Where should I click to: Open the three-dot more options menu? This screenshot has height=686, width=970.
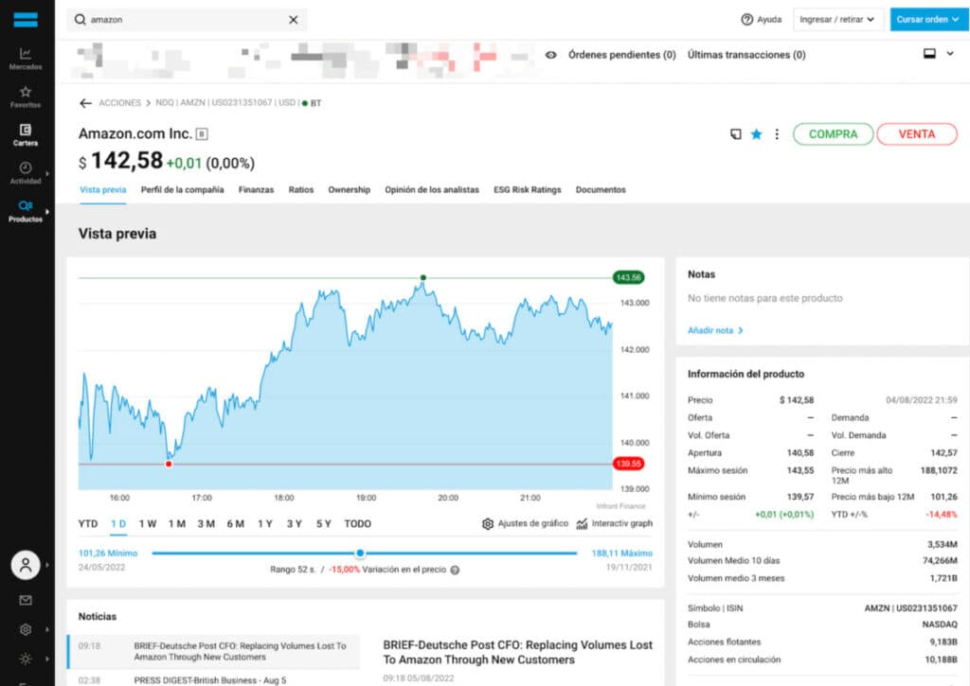tap(777, 134)
